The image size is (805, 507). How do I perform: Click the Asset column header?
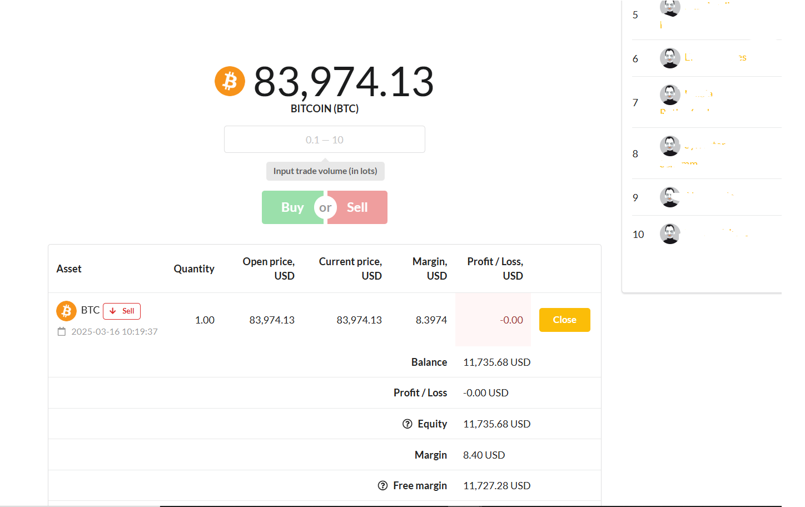[69, 269]
